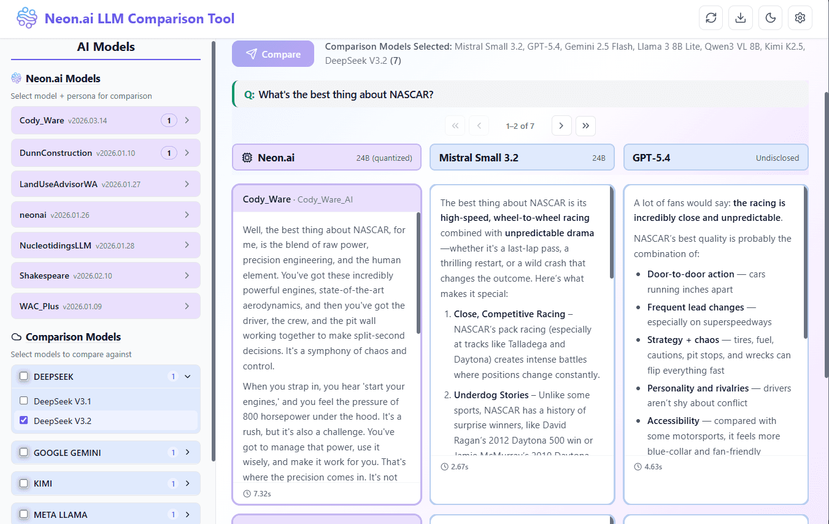Viewport: 829px width, 524px height.
Task: Click the cloud icon by Comparison Models
Action: coord(17,337)
